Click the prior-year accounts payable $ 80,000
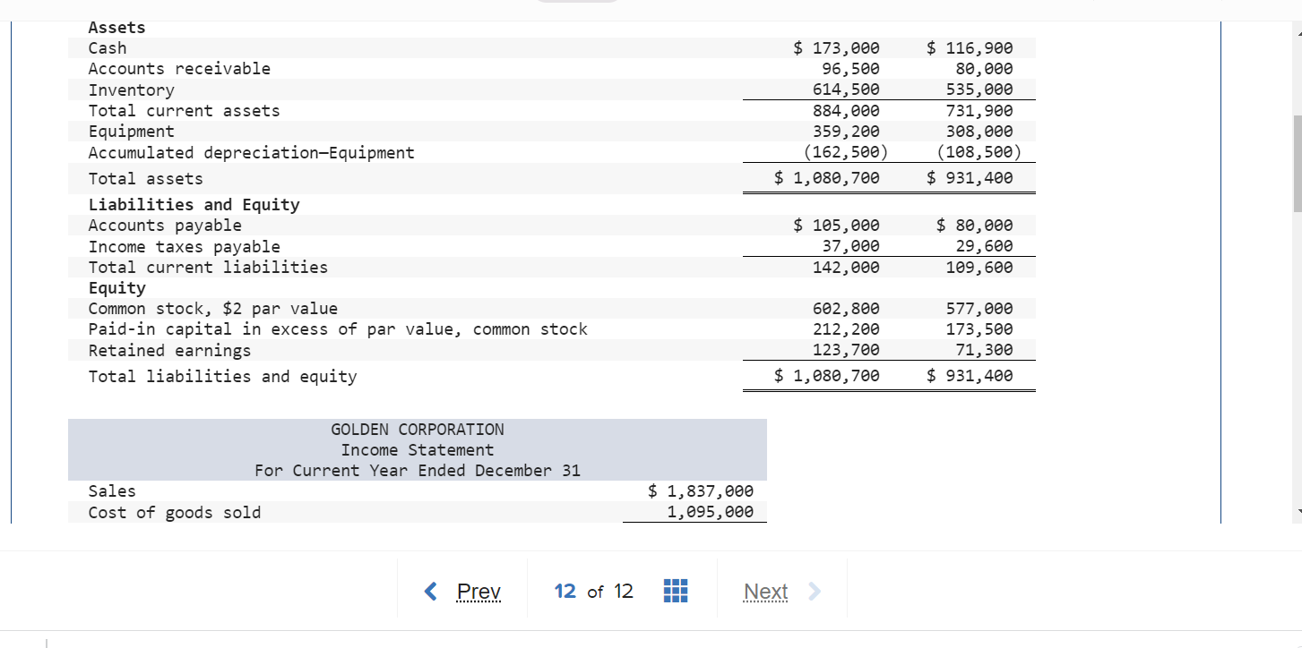Image resolution: width=1302 pixels, height=648 pixels. (x=975, y=226)
